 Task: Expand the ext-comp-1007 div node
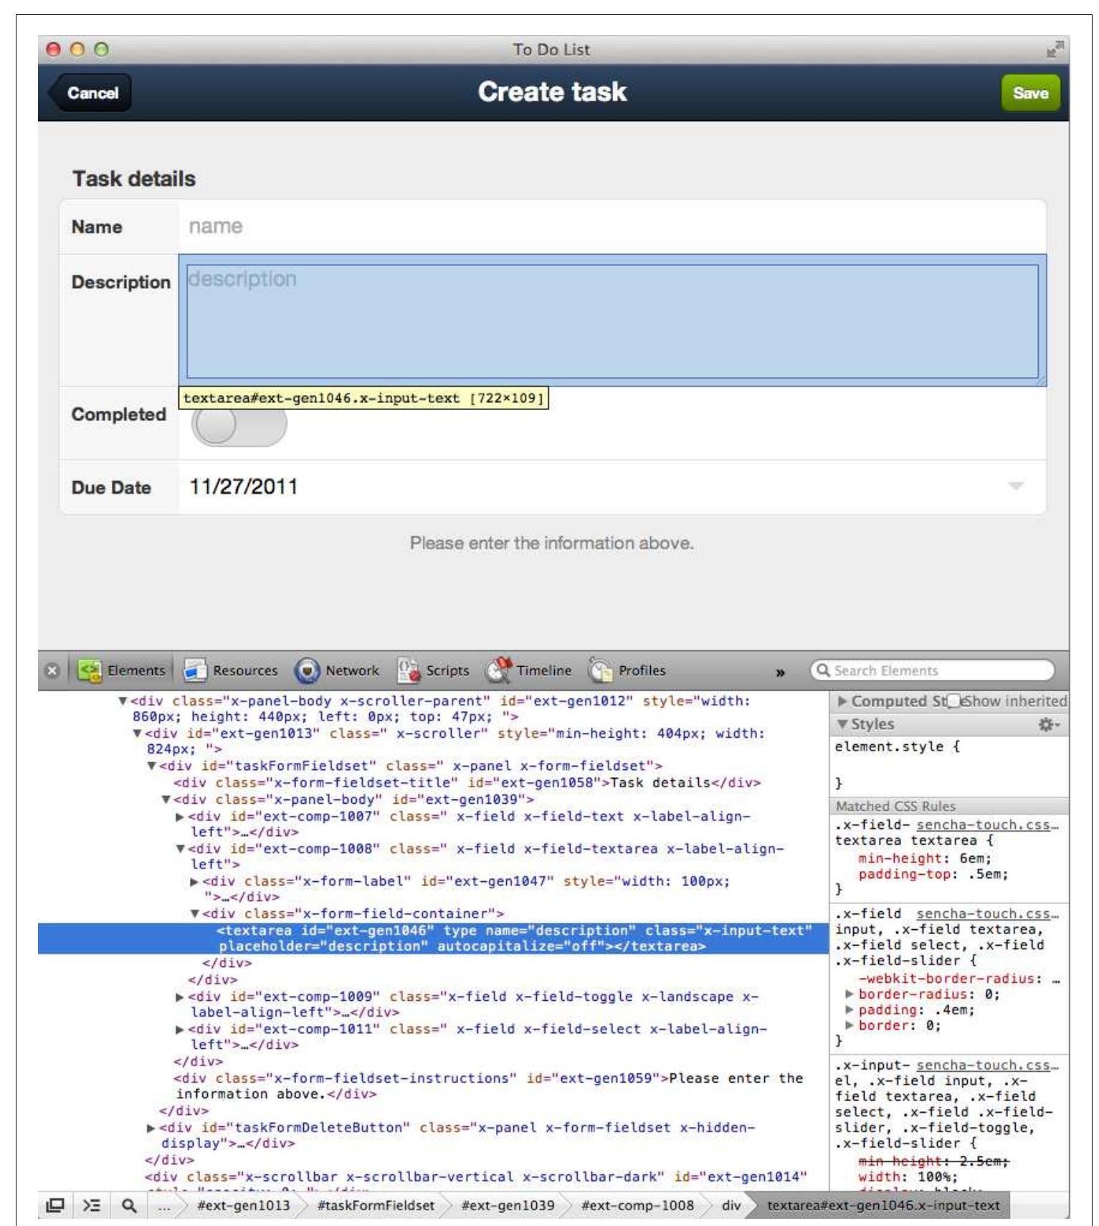tap(180, 817)
